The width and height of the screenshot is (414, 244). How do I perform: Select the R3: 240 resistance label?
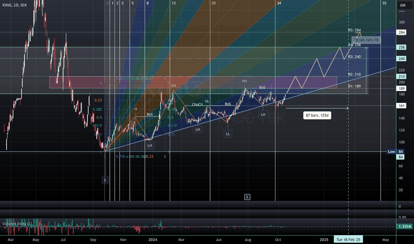click(x=354, y=56)
